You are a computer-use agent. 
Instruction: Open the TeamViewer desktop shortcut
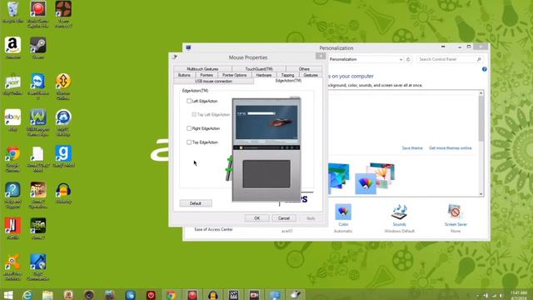click(x=37, y=87)
